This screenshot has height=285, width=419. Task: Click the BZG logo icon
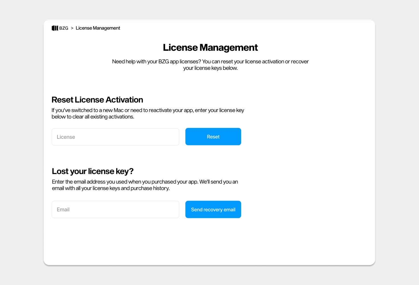point(55,28)
